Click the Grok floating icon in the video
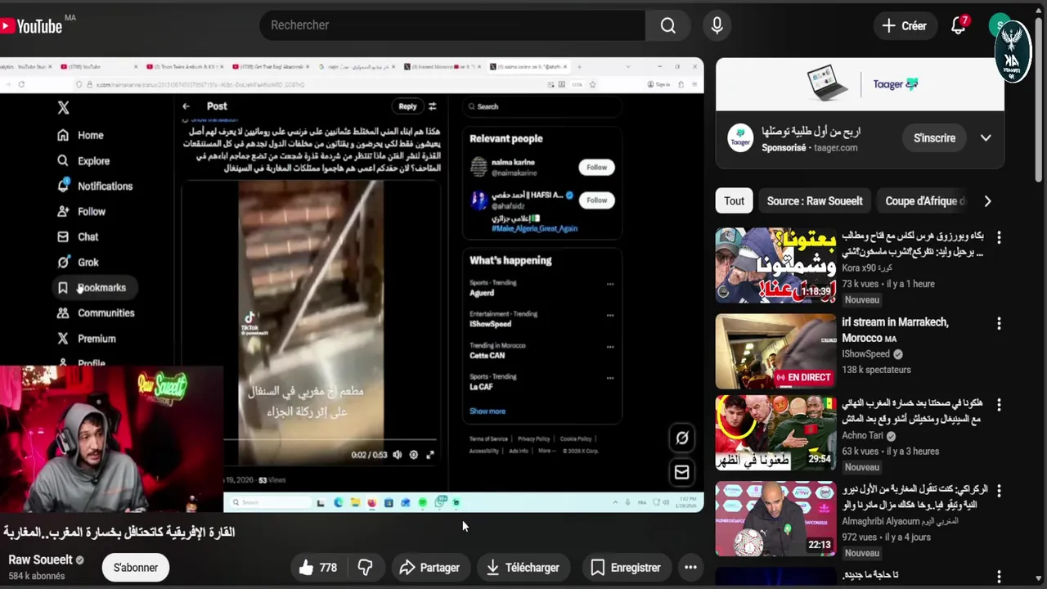 point(681,438)
